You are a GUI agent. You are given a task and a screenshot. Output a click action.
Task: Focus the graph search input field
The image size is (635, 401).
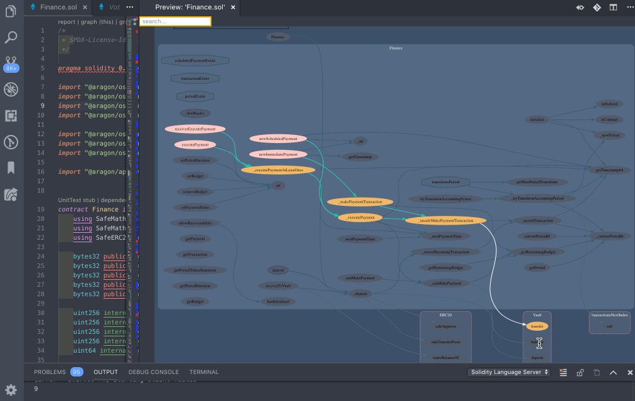click(x=175, y=21)
